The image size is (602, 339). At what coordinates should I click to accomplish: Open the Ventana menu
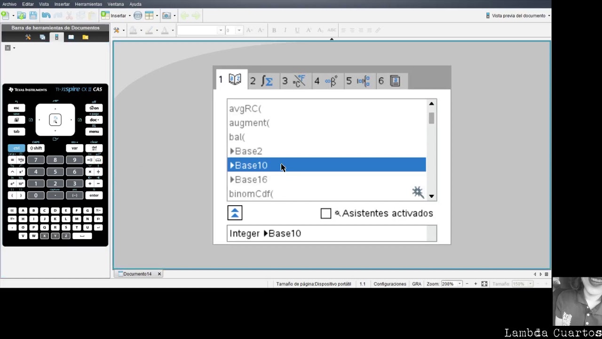coord(116,4)
